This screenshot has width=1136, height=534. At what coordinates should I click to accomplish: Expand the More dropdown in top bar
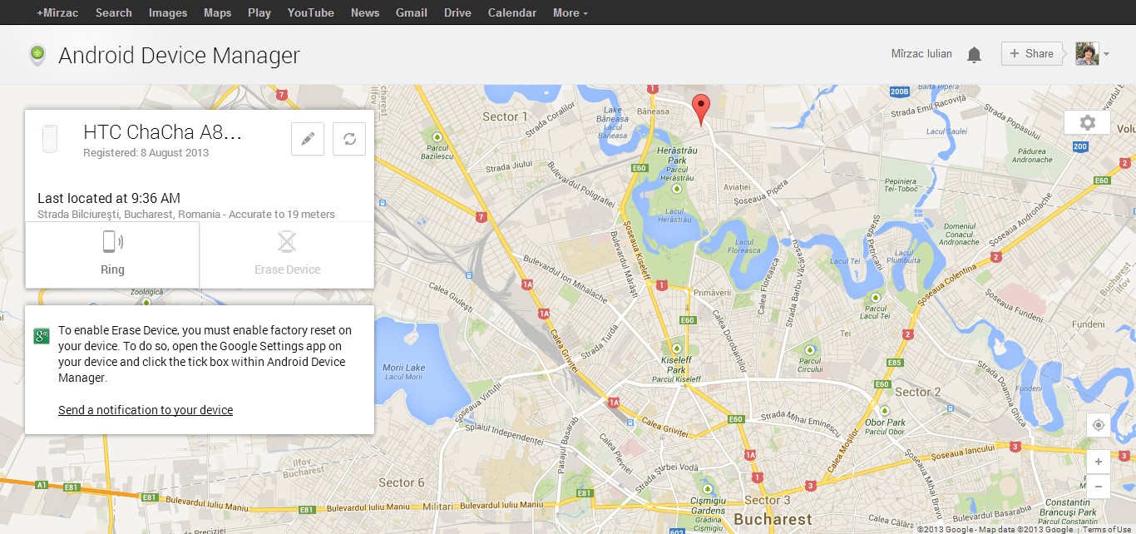click(570, 12)
